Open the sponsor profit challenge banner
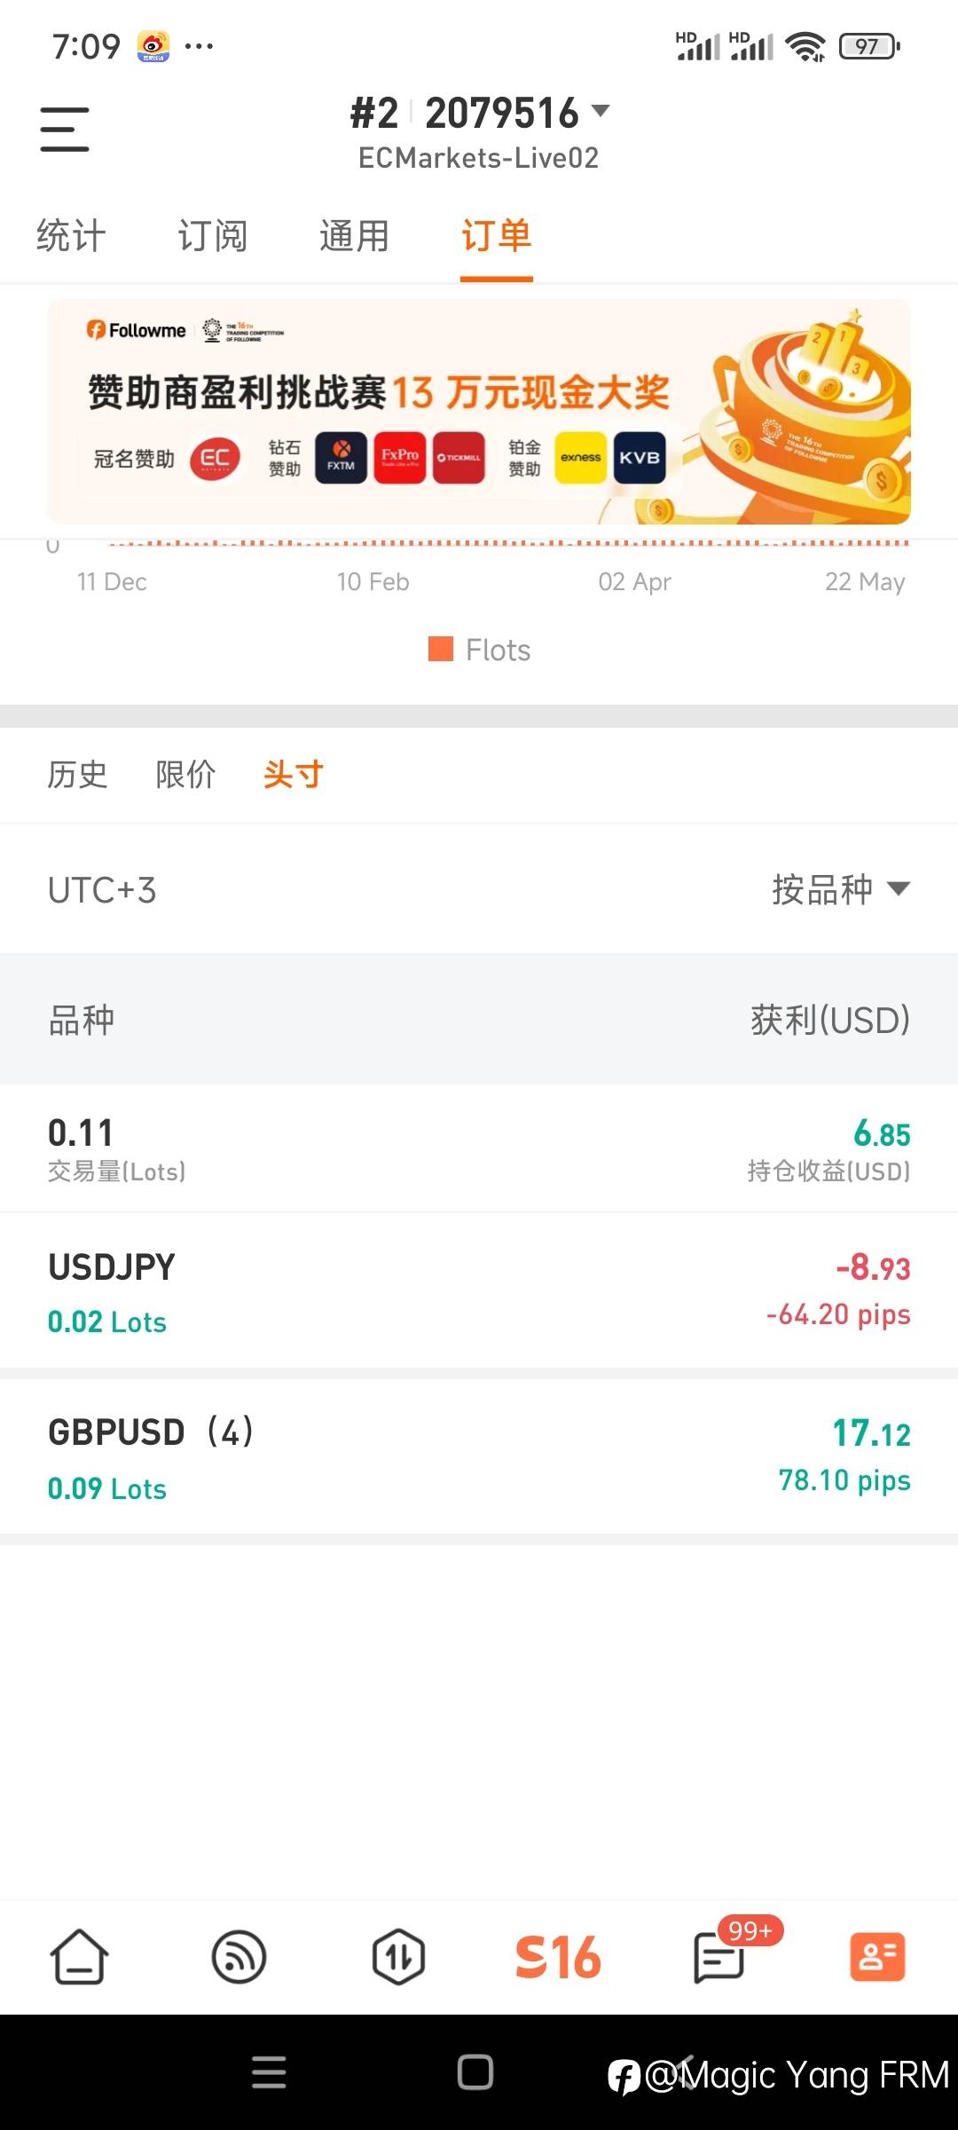 [x=479, y=412]
